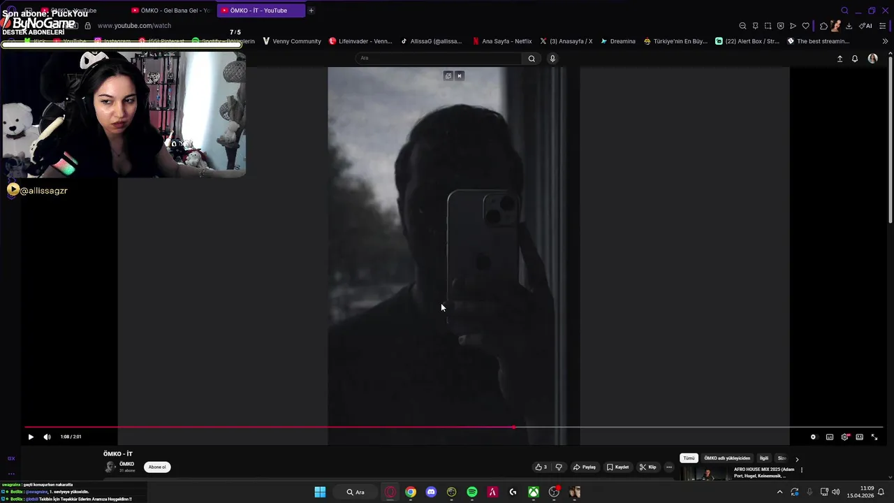Expand filter chips with right chevron
Viewport: 894px width, 503px height.
(x=797, y=459)
